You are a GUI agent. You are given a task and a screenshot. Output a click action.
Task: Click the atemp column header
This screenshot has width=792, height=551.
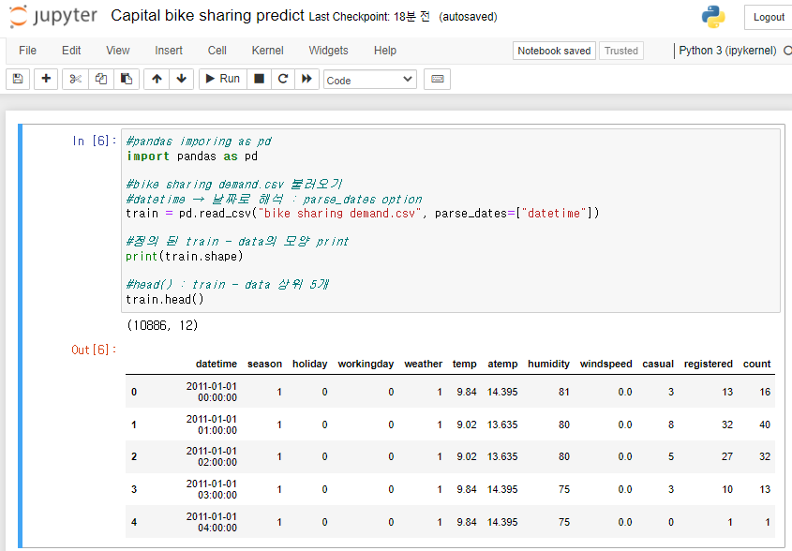(x=502, y=364)
